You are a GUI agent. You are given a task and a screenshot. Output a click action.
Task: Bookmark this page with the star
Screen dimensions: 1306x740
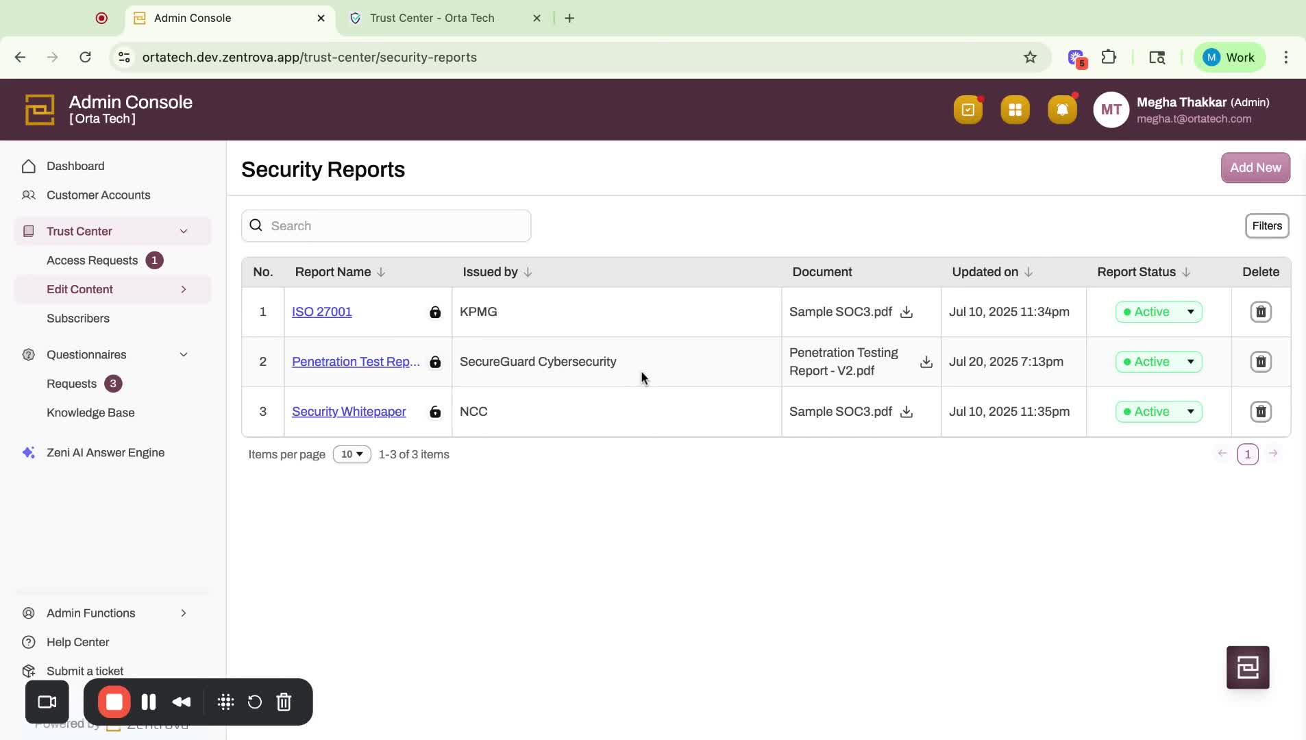(1029, 58)
